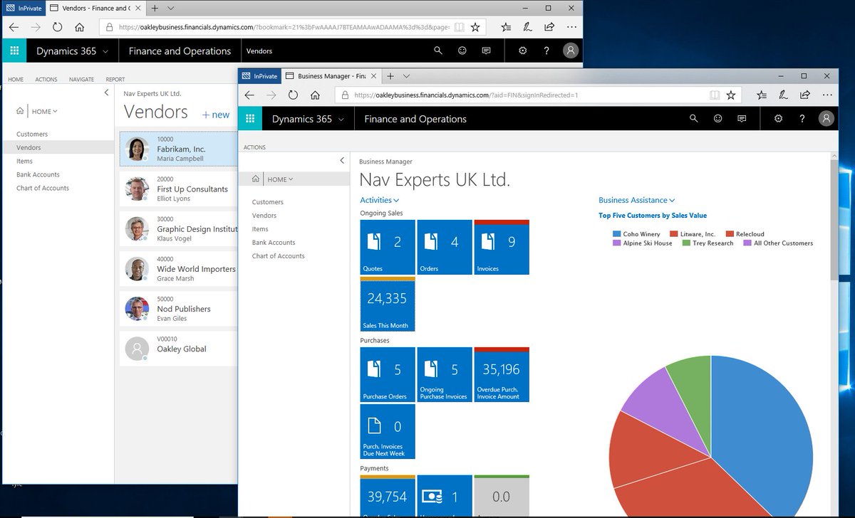Open Customers in Business Manager navigation

pyautogui.click(x=268, y=202)
